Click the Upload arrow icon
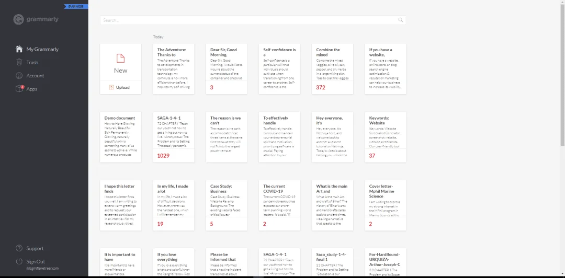Viewport: 565px width, 278px height. (x=111, y=87)
